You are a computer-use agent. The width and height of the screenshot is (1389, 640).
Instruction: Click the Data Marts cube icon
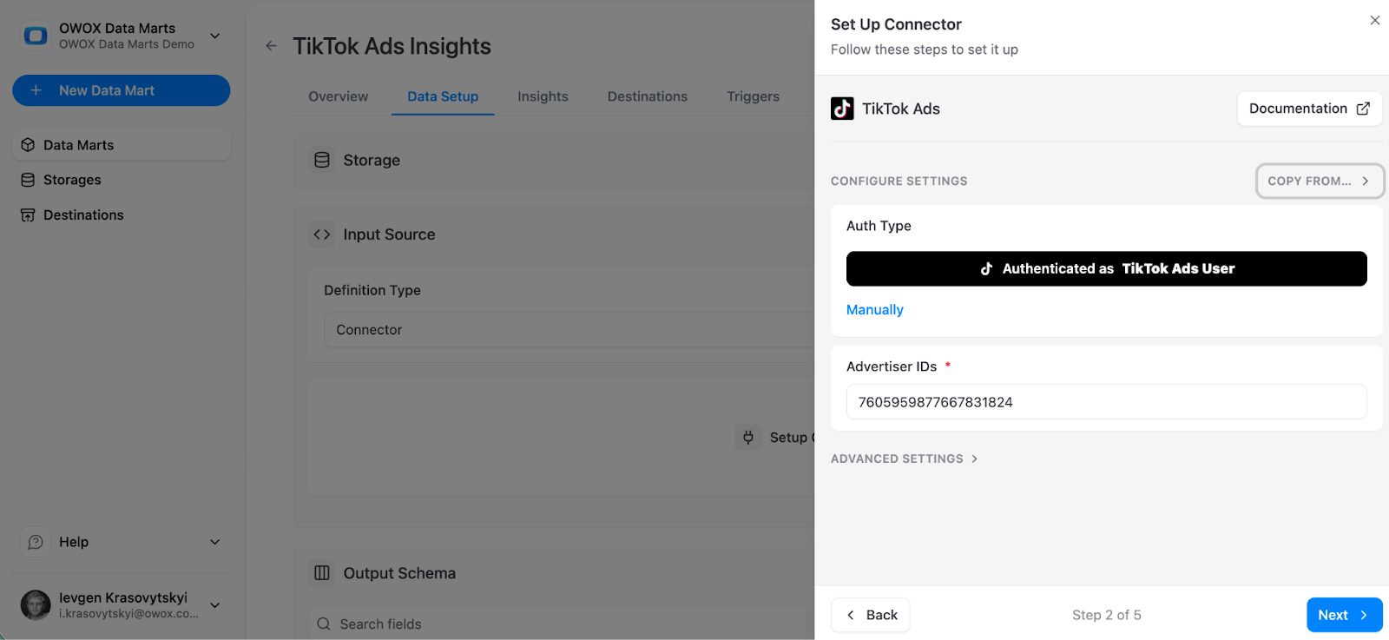(x=28, y=145)
